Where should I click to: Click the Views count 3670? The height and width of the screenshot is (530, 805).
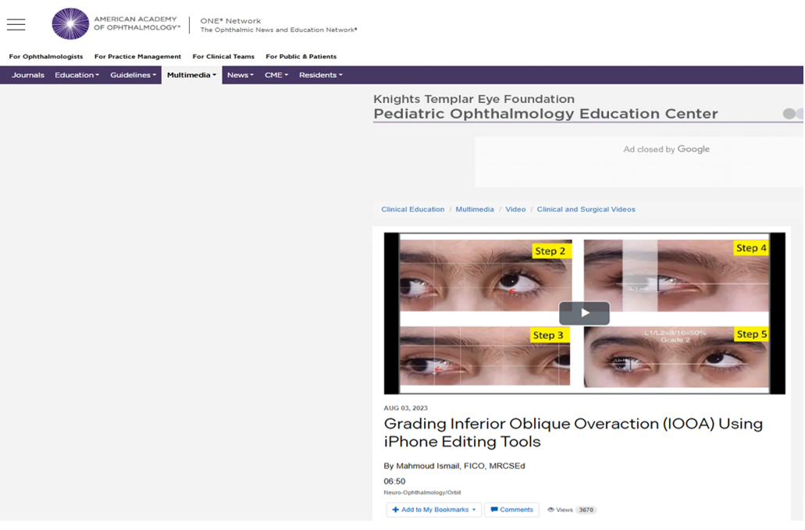[586, 510]
